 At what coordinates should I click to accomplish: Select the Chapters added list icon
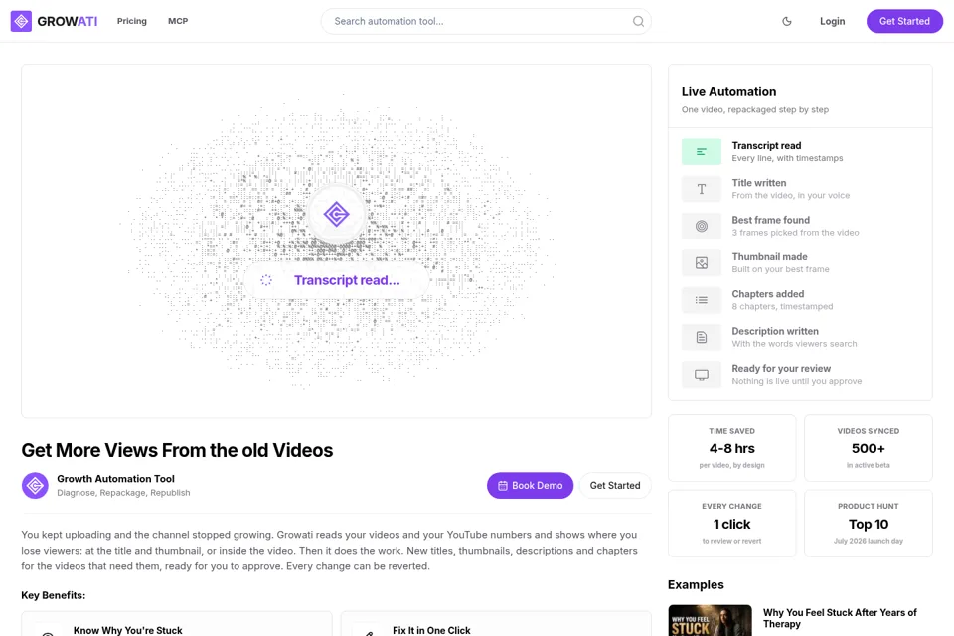701,300
